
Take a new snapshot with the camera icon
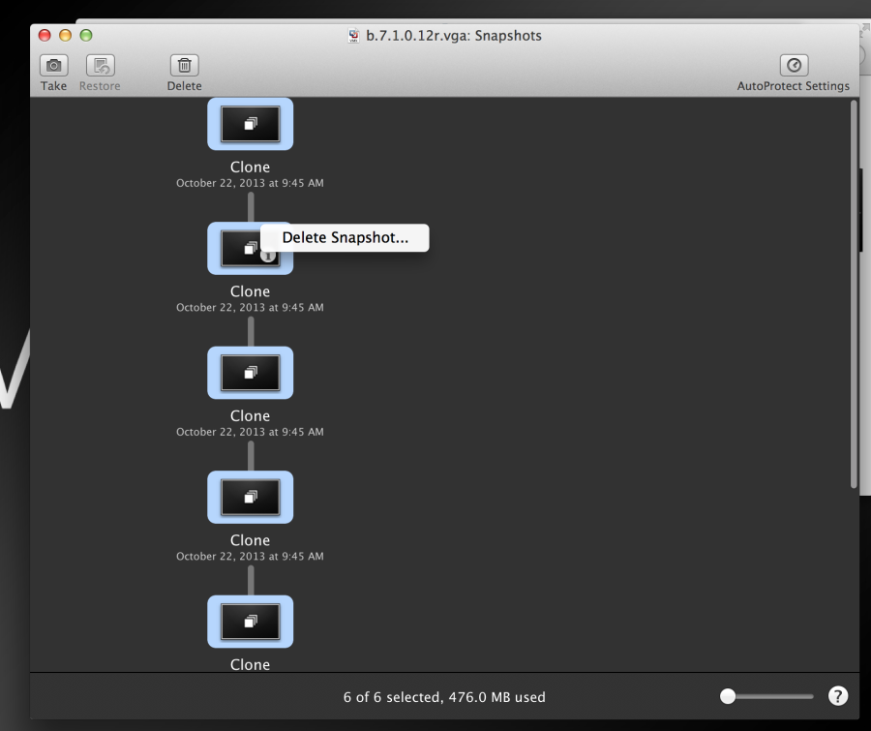point(53,66)
